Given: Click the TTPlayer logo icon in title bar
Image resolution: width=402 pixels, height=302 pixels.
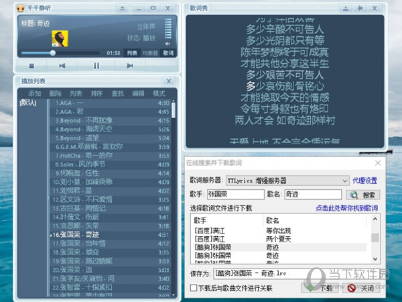Looking at the screenshot, I should click(21, 8).
